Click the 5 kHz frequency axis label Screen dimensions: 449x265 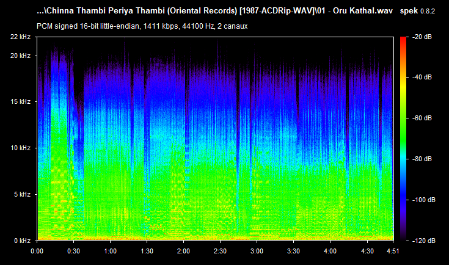click(22, 194)
